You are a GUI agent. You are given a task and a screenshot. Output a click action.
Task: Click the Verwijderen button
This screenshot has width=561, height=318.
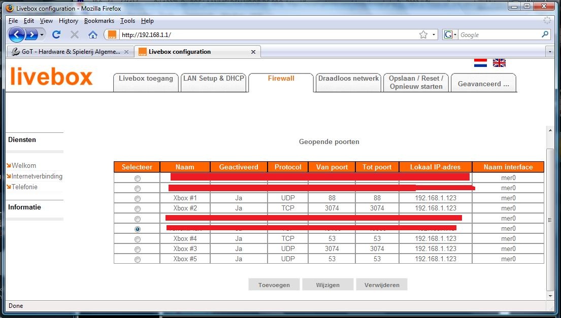[x=382, y=285]
